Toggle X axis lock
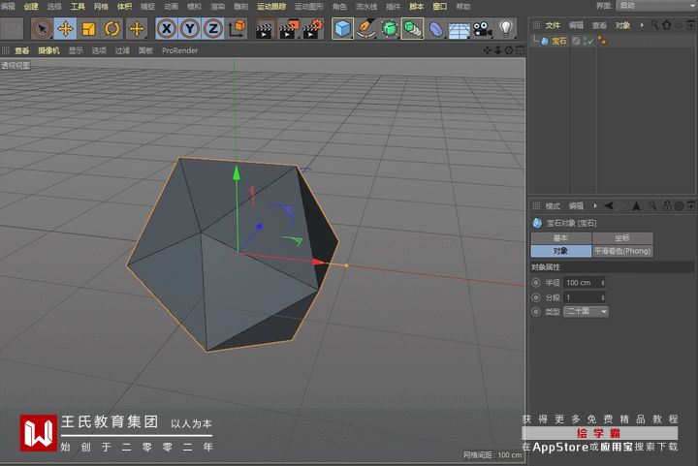Viewport: 698px width, 466px height. point(167,29)
